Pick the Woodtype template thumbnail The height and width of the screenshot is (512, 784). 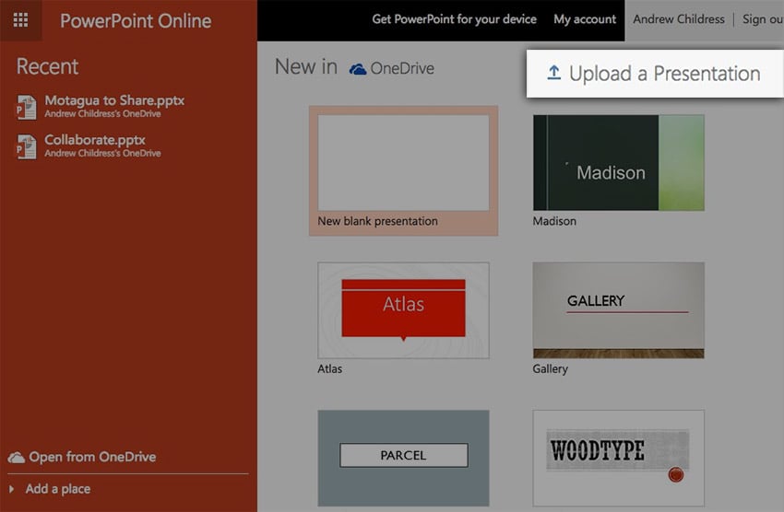pyautogui.click(x=618, y=458)
